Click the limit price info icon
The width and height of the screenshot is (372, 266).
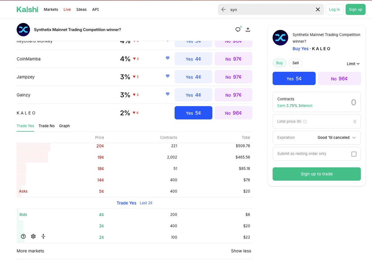pyautogui.click(x=305, y=122)
